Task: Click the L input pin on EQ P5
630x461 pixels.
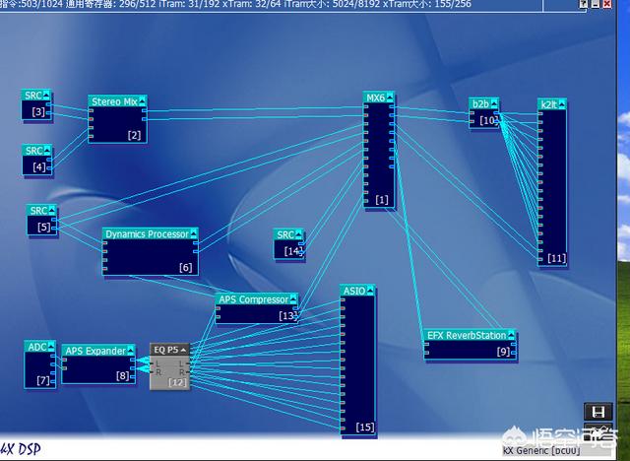Action: point(156,364)
